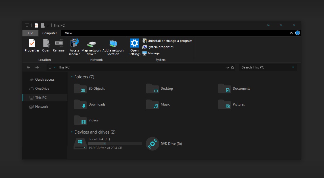Screen dimensions: 324x178
Task: Click the Properties ribbon icon
Action: (32, 43)
